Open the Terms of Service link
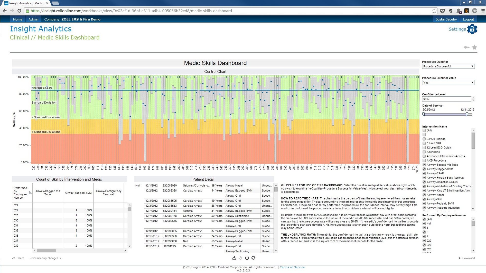This screenshot has height=273, width=486. 292,267
